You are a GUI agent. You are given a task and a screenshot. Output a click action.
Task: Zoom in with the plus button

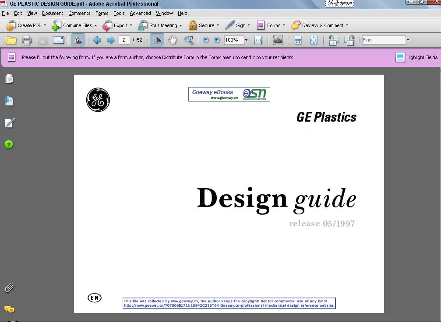coord(217,40)
